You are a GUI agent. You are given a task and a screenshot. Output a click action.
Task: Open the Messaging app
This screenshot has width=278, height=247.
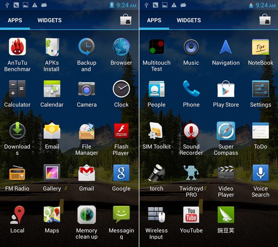(121, 214)
